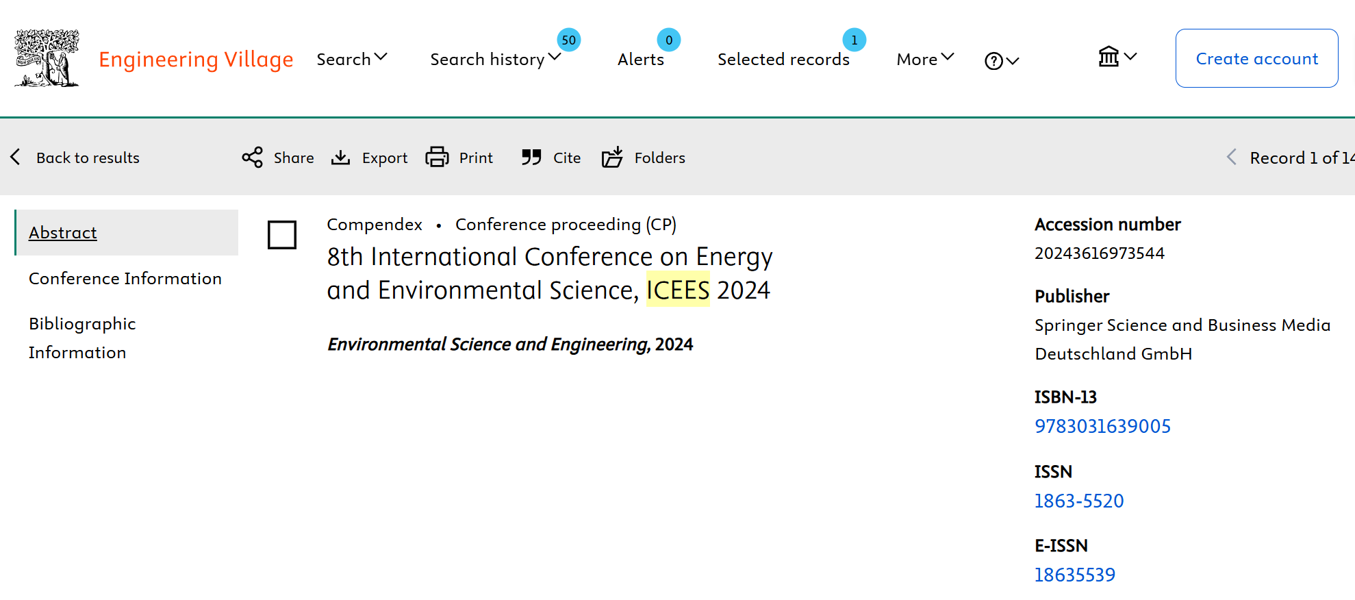Jump to Bibliographic Information section
The image size is (1355, 600).
point(82,338)
